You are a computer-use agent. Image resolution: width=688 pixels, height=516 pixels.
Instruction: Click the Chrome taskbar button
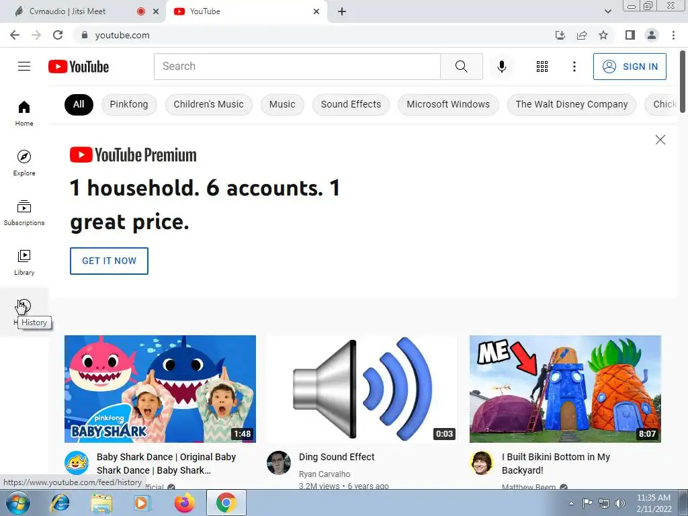point(226,503)
